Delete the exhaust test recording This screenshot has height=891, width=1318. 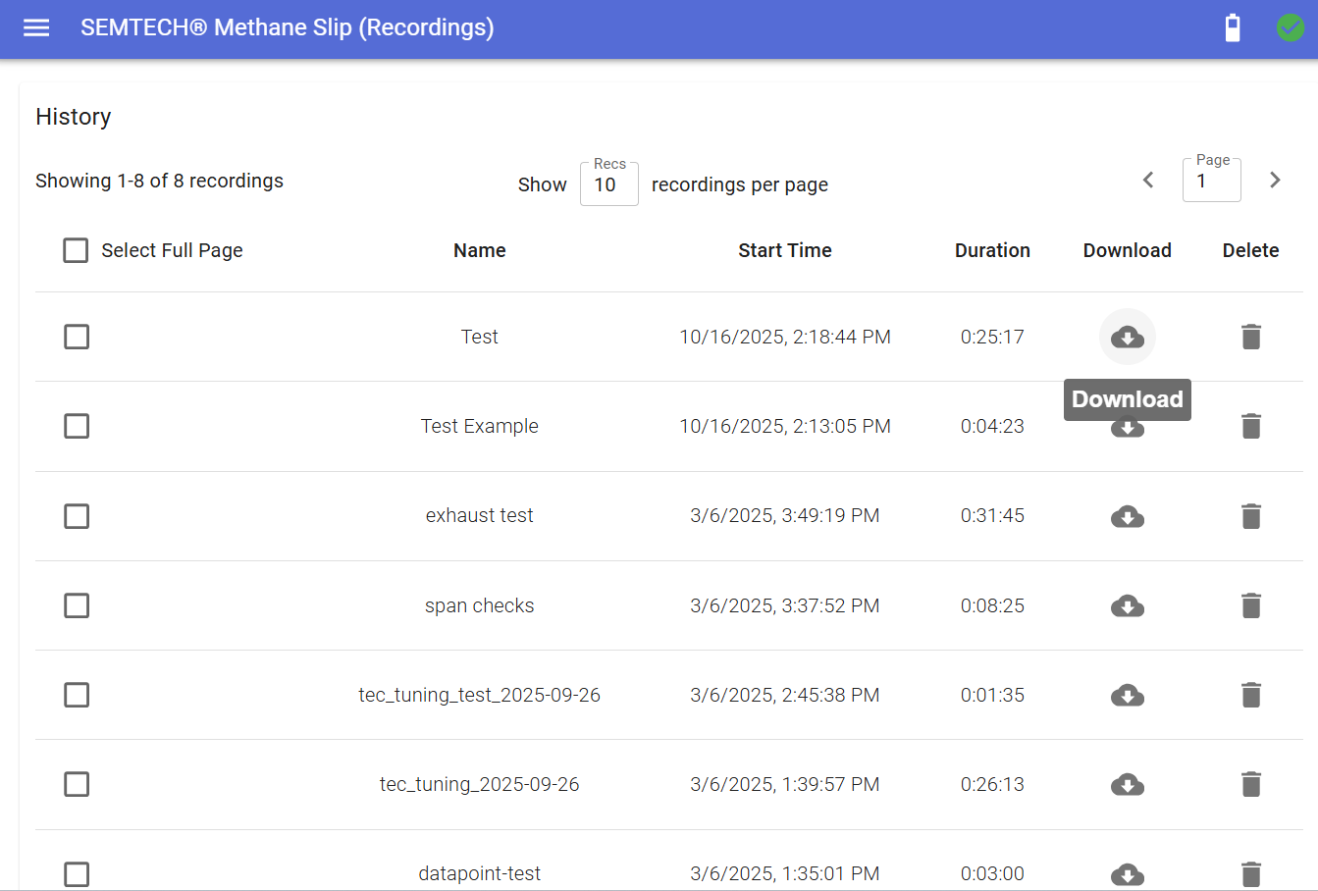[1250, 516]
